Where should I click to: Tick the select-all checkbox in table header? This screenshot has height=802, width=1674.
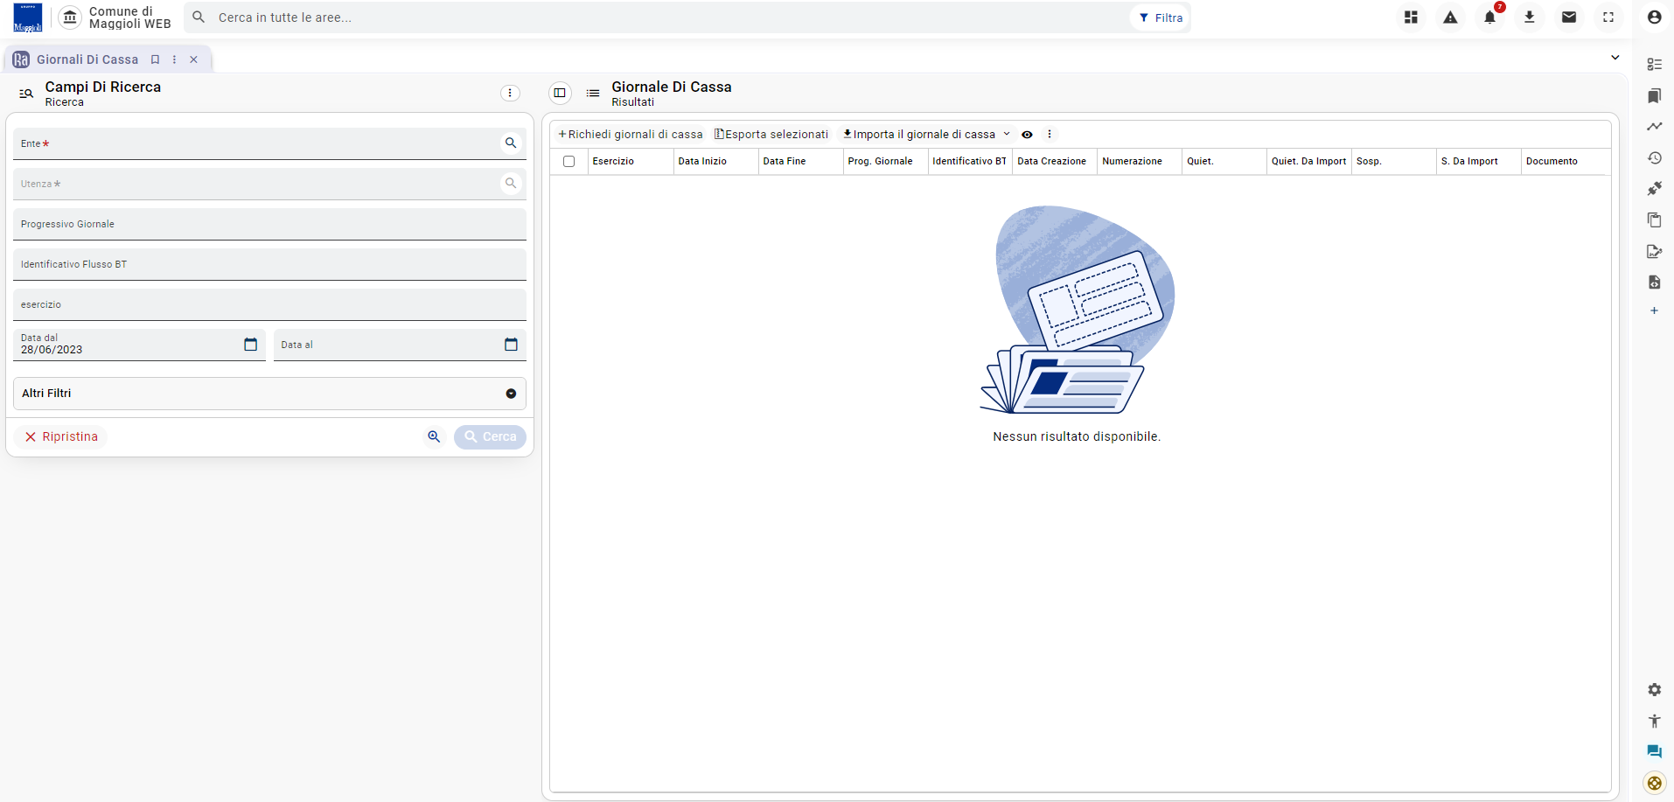[x=569, y=162]
